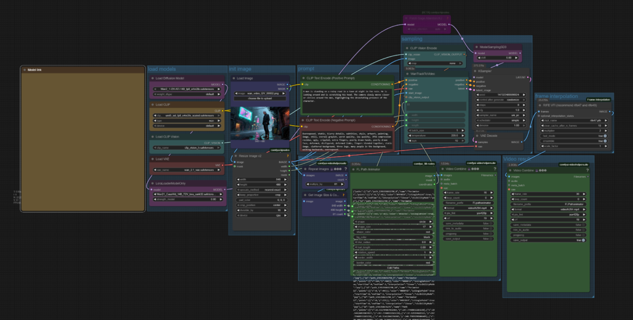Click collapse dot on Load CLIP Vision node
Screen dimensions: 633x320
pyautogui.click(x=152, y=136)
